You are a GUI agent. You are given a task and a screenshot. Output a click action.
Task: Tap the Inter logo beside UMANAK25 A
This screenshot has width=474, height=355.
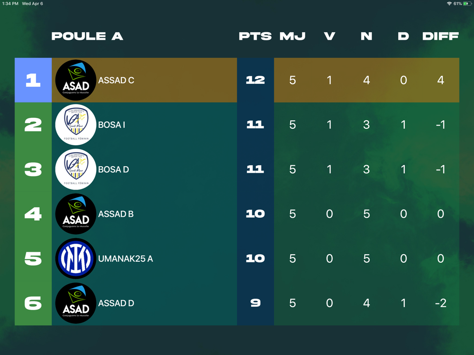tap(75, 258)
